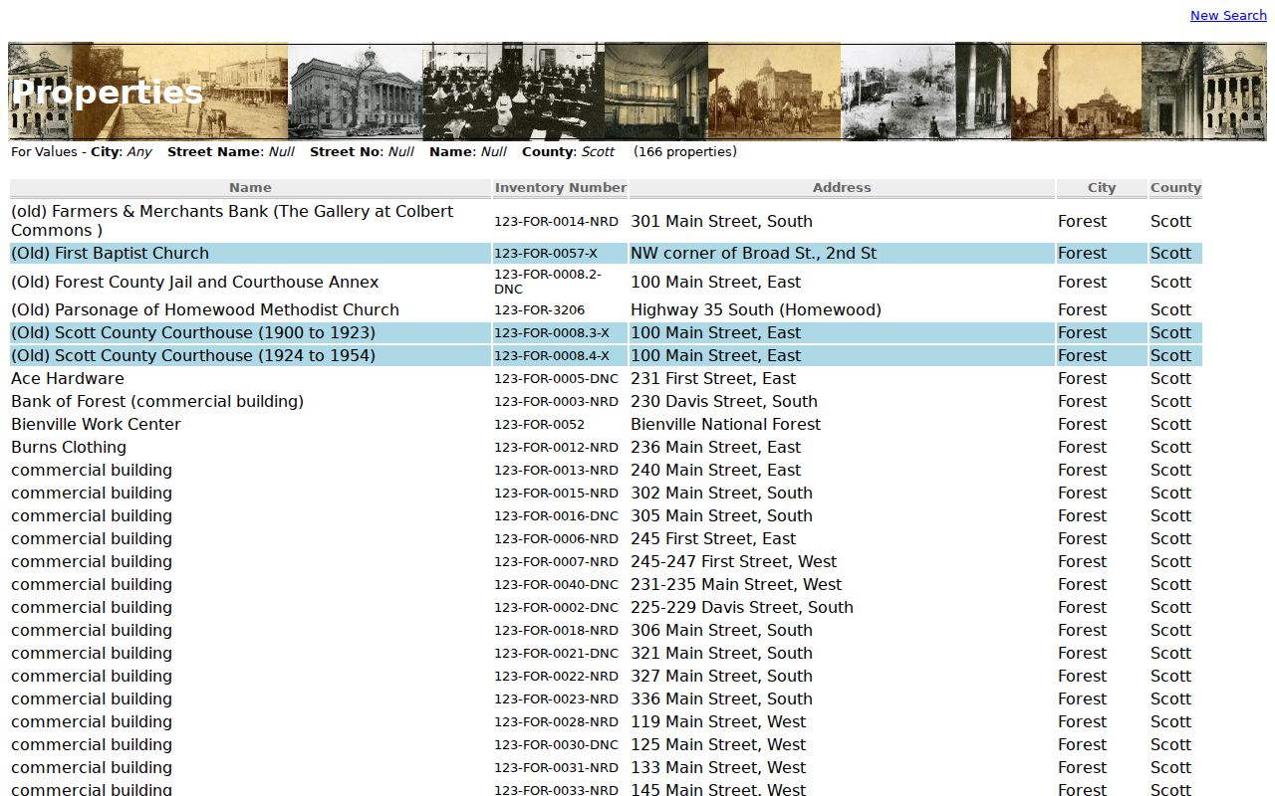Click address Bienville National Forest

[x=725, y=424]
